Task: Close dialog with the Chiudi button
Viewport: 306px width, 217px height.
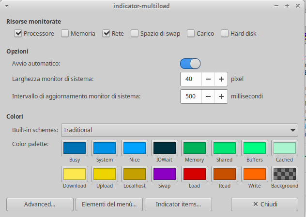Action: tap(265, 204)
